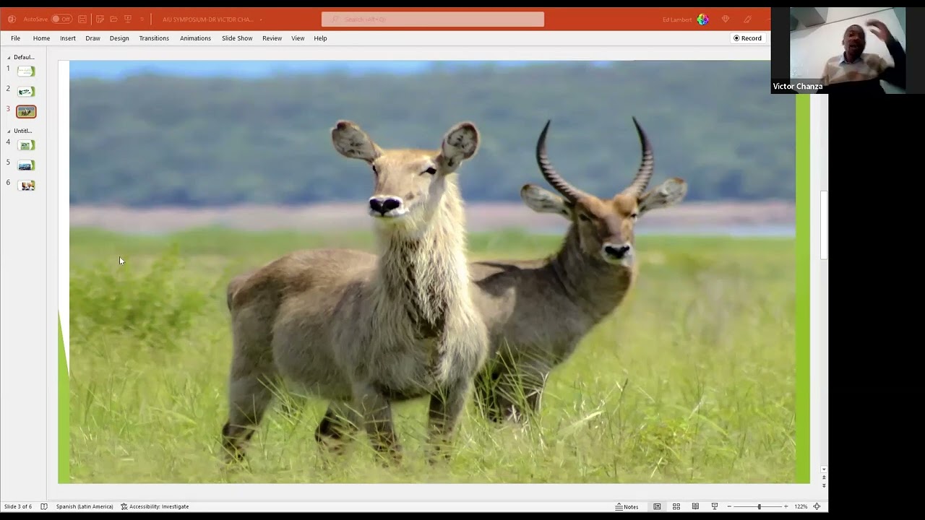Open the Transitions ribbon tab
The width and height of the screenshot is (925, 520).
pyautogui.click(x=154, y=38)
